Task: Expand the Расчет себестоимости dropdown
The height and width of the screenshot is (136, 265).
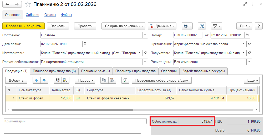Action: [x=145, y=62]
